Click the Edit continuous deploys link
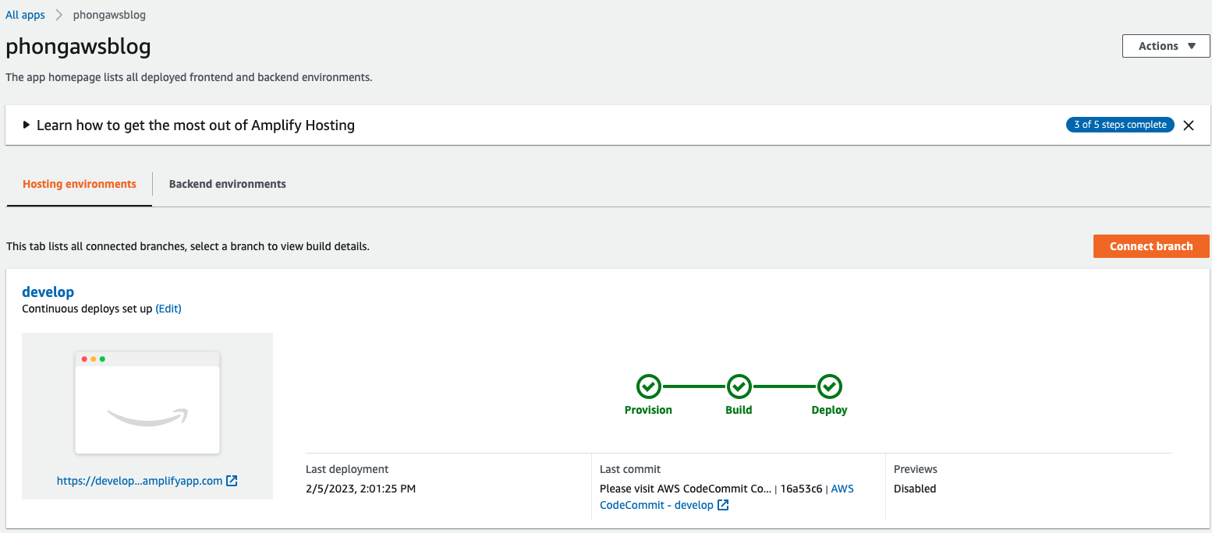This screenshot has height=533, width=1212. click(168, 309)
